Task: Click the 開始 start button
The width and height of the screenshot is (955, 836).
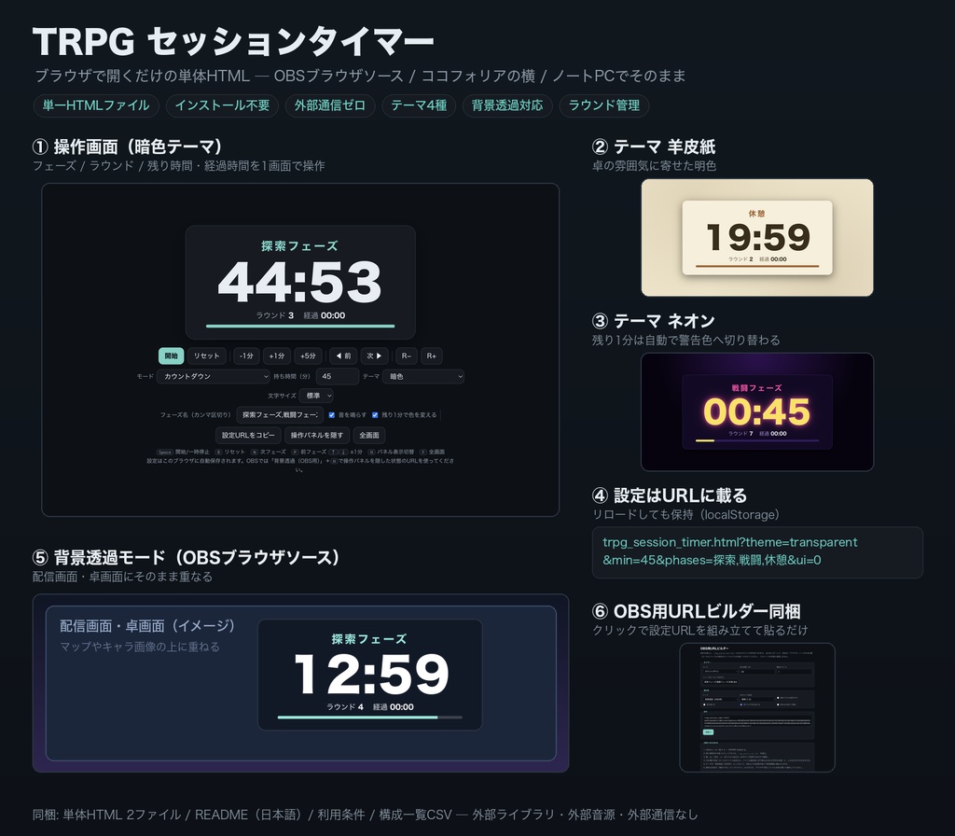Action: click(171, 355)
